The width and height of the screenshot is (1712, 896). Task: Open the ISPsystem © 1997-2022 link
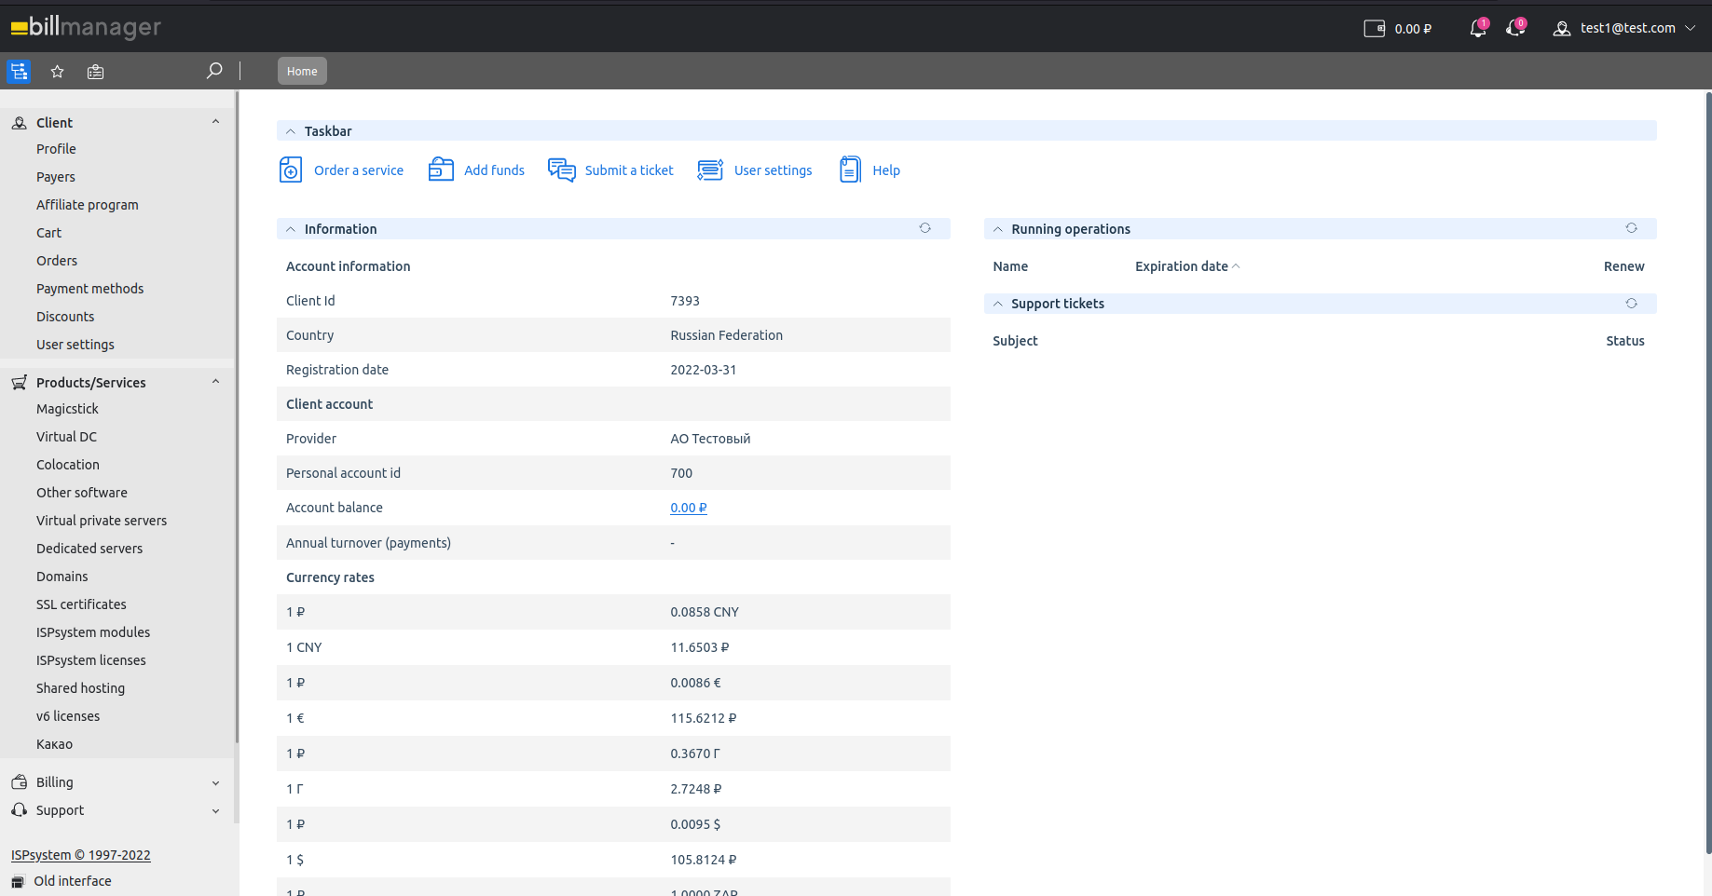point(81,855)
